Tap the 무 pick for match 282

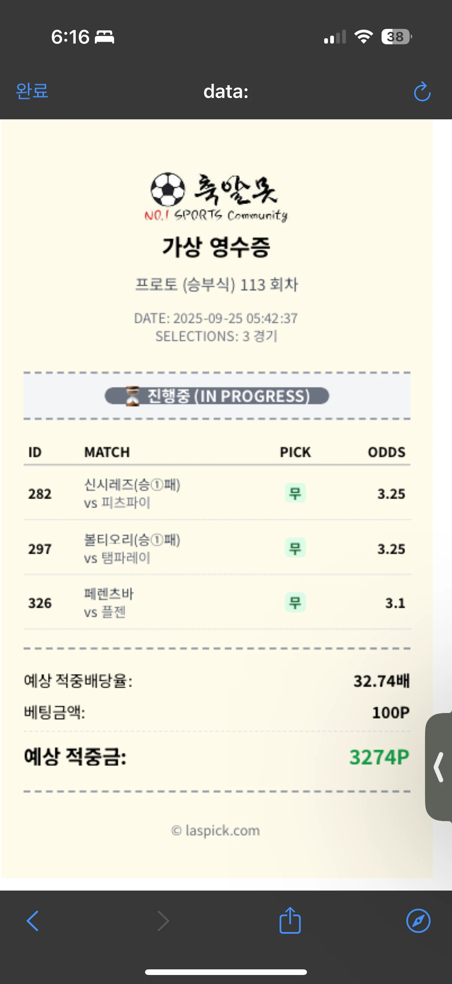295,493
